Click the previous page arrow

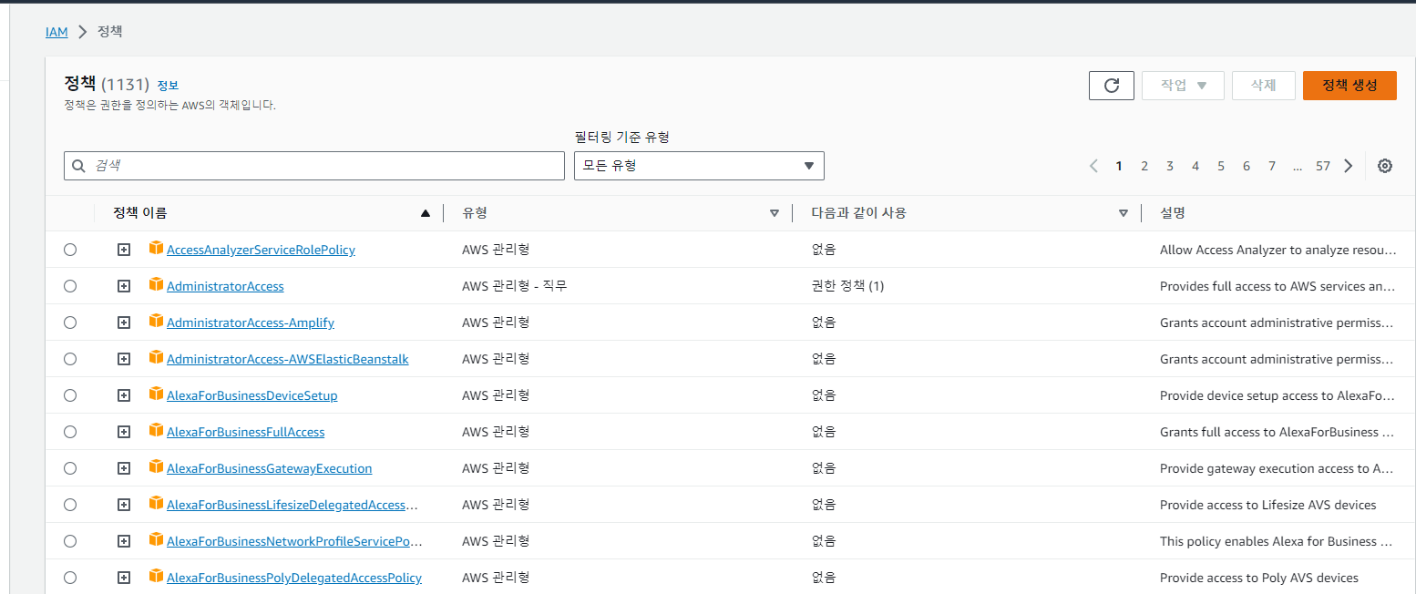[x=1093, y=166]
